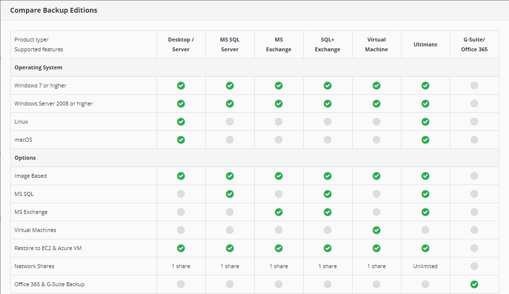Click green check for Windows 7 under Ultimate
Viewport: 509px width, 294px height.
[x=425, y=85]
